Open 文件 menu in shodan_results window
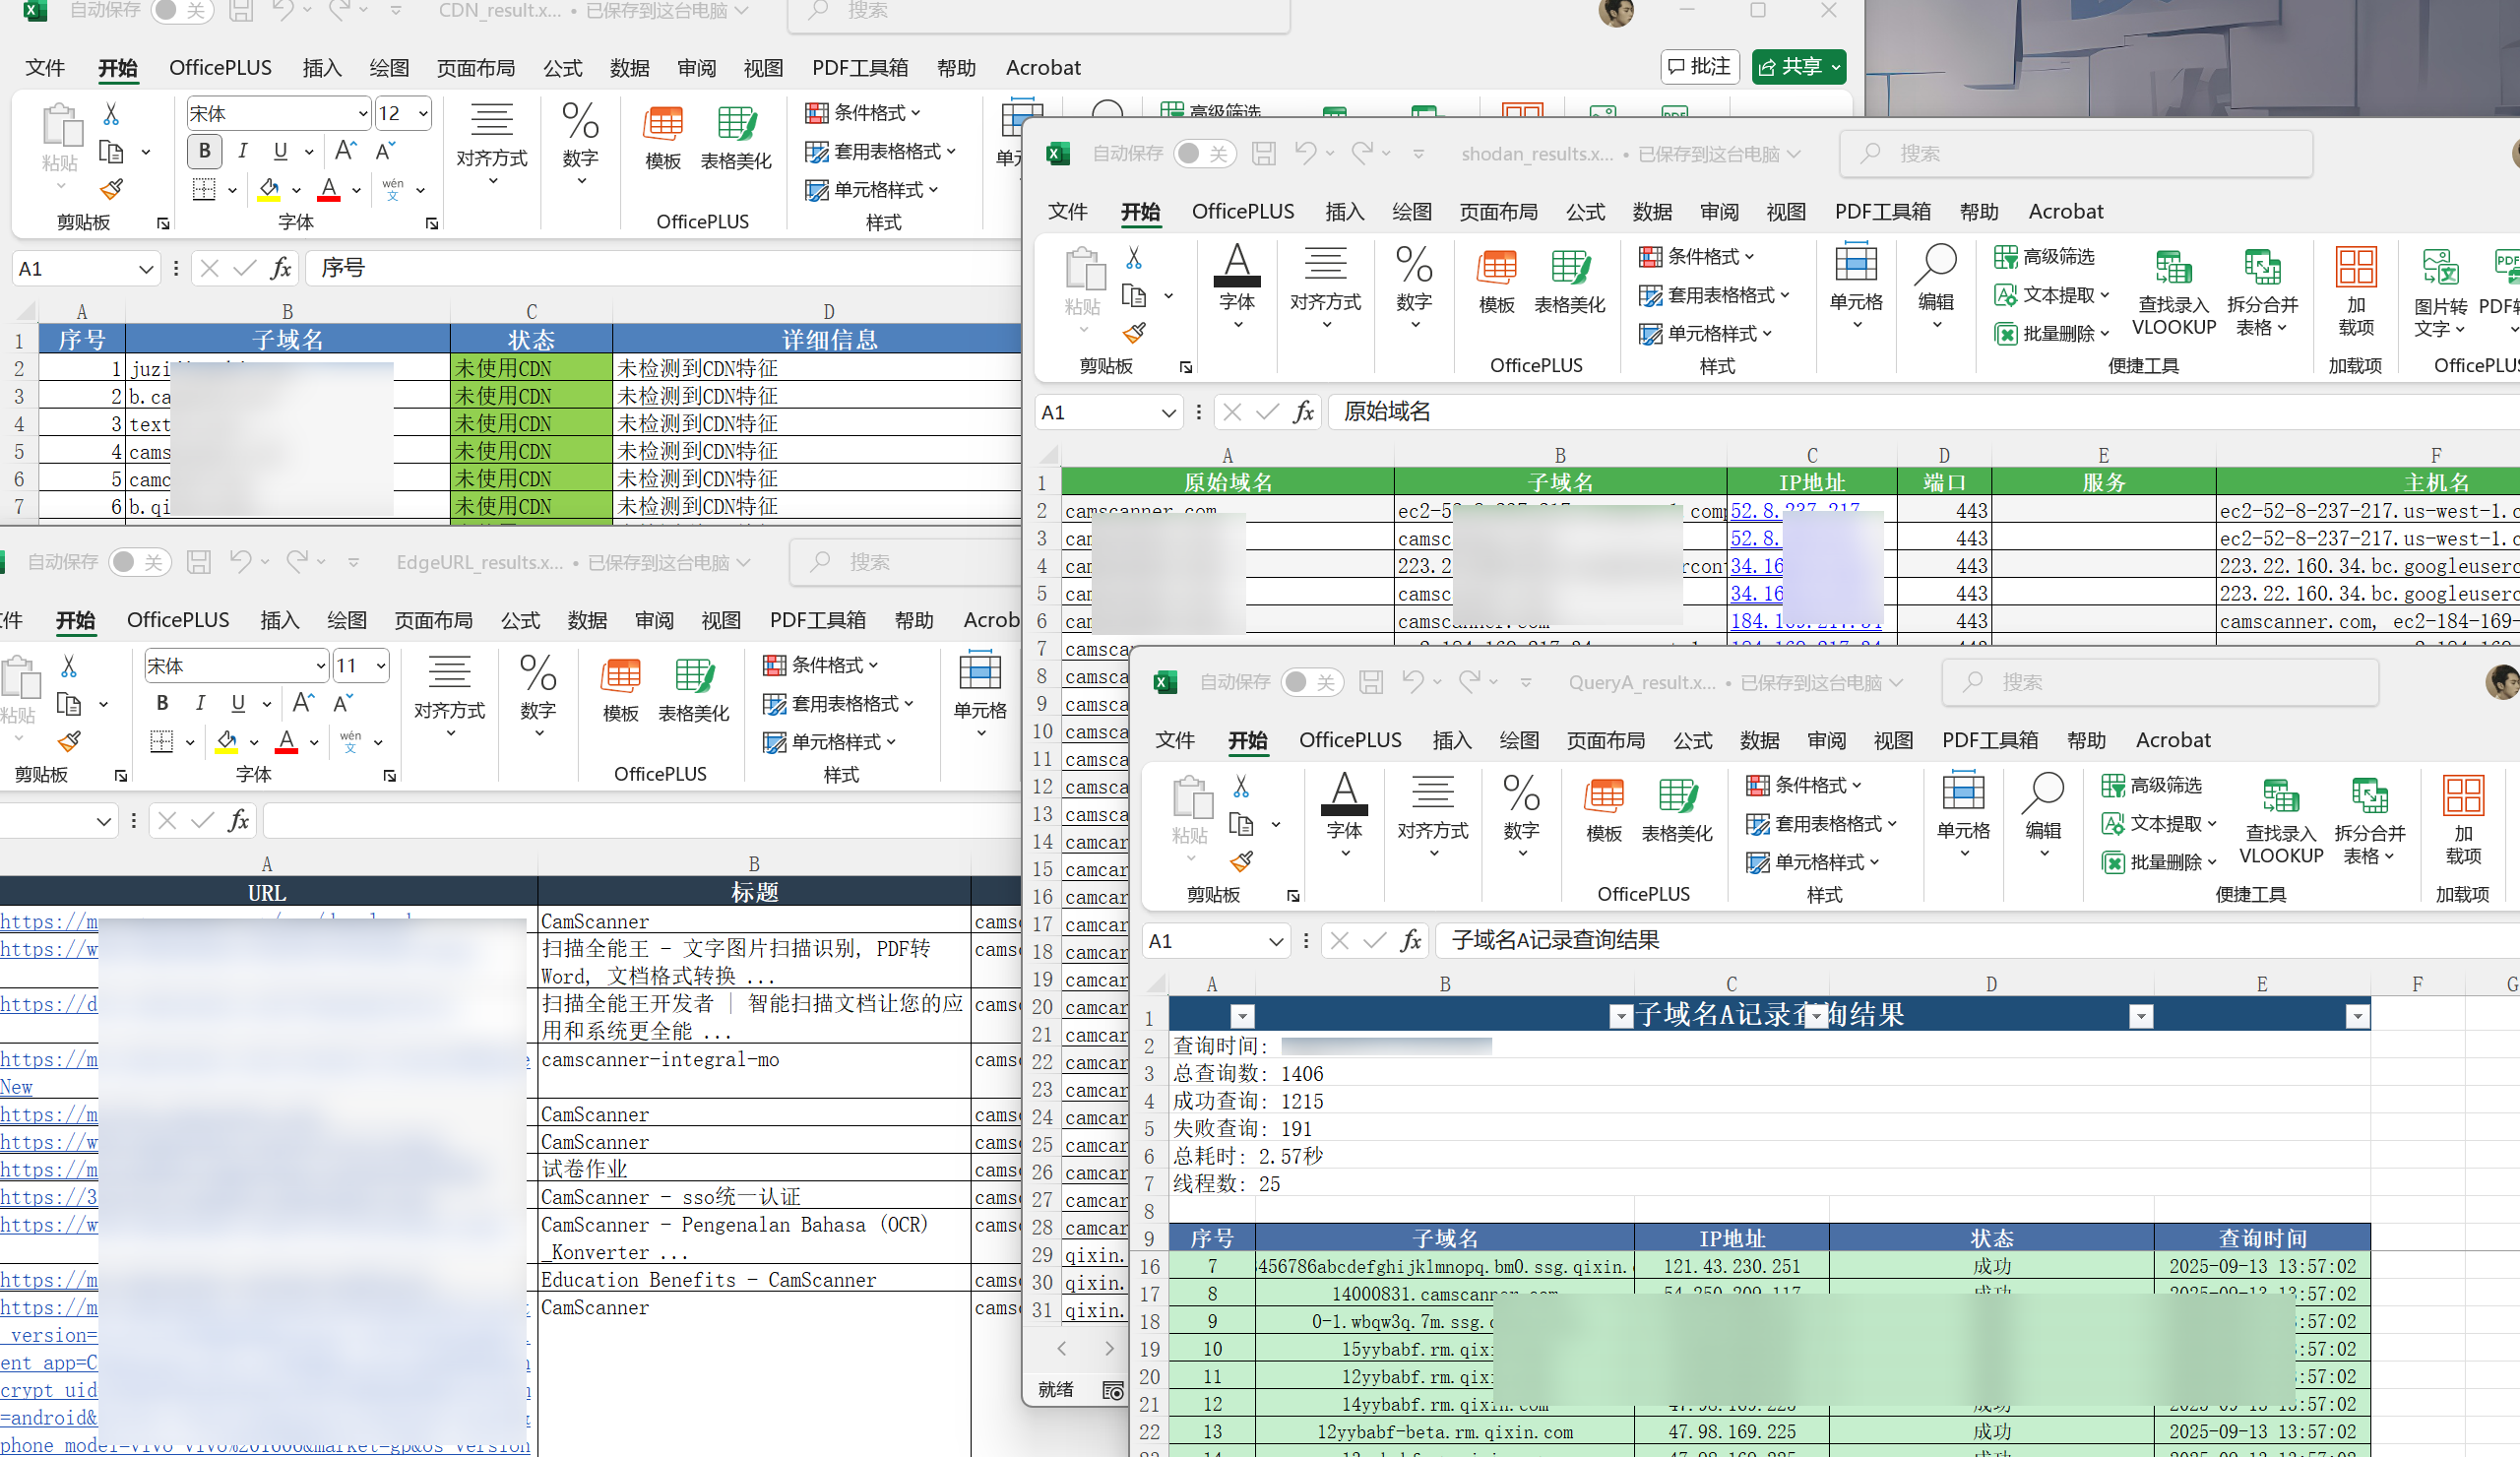Viewport: 2520px width, 1457px height. coord(1067,212)
